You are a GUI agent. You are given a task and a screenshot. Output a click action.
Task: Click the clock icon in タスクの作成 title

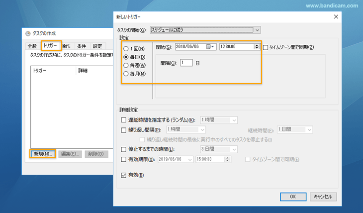pos(28,34)
